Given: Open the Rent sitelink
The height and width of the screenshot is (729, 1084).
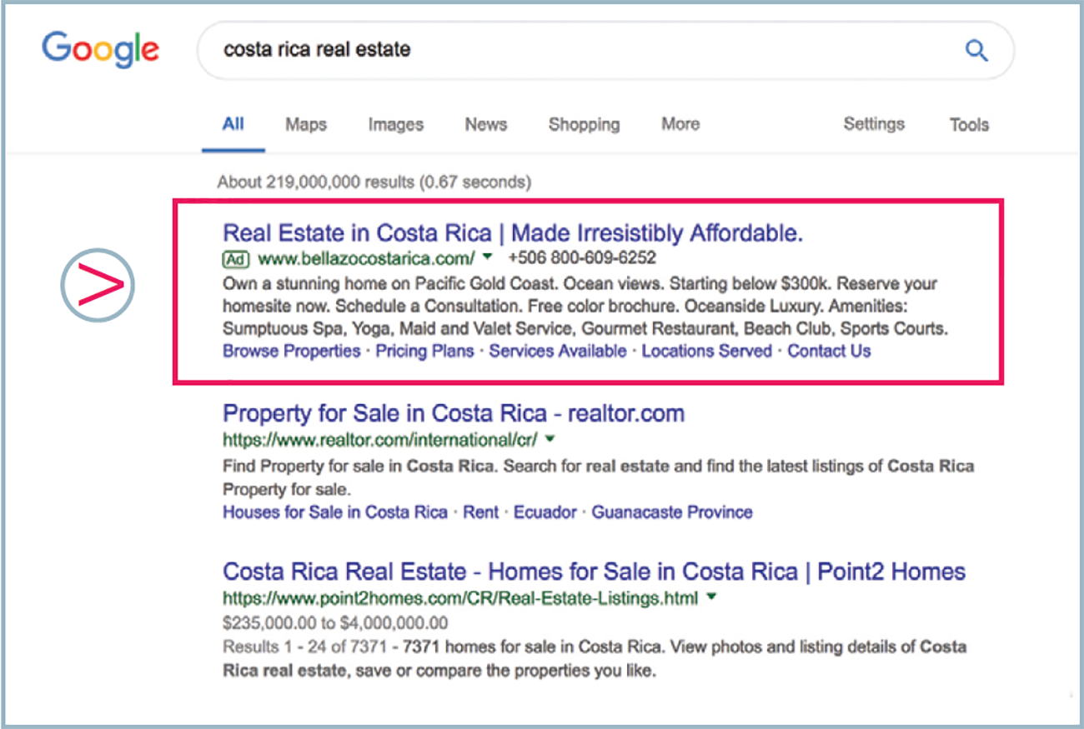Looking at the screenshot, I should pos(481,512).
